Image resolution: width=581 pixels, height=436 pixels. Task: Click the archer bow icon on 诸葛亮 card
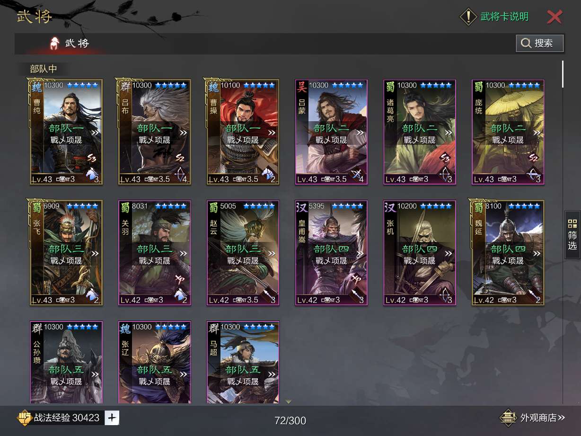[444, 175]
